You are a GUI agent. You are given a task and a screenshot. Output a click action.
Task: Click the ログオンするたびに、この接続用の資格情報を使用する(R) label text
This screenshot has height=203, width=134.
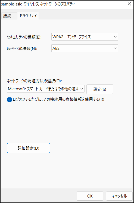[58, 99]
